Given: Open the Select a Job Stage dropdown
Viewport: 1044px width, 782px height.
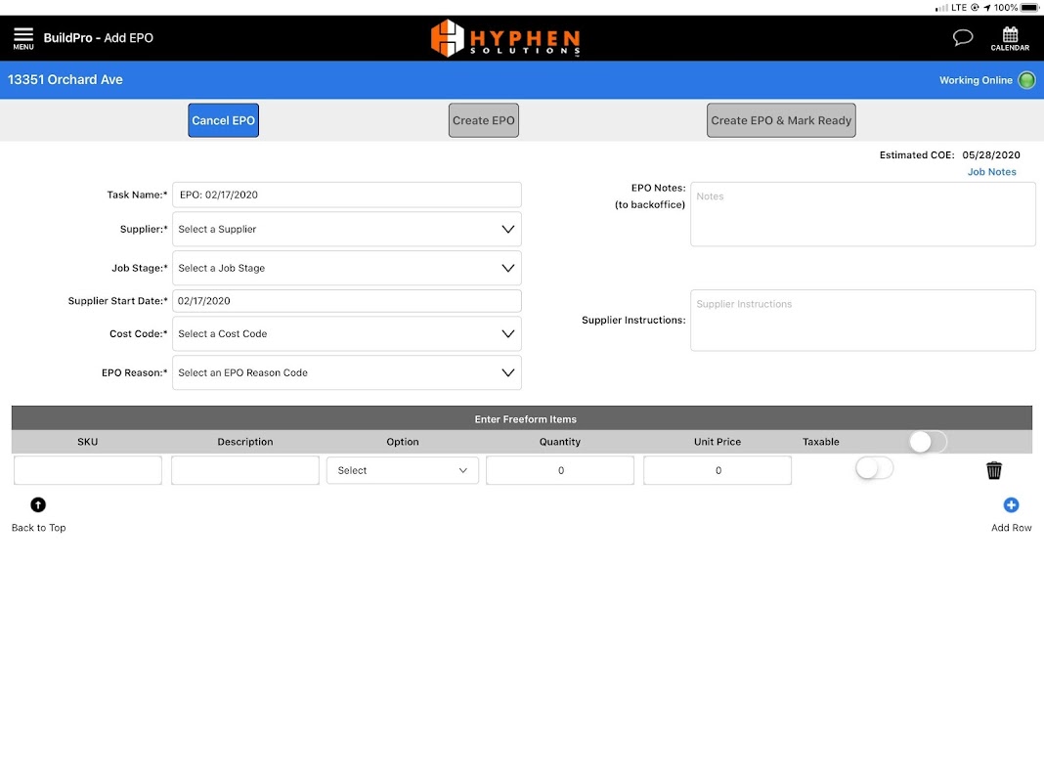Looking at the screenshot, I should 346,268.
